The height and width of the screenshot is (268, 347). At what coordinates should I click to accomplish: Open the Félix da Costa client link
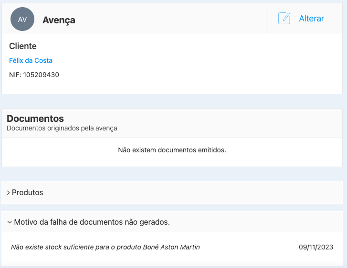pyautogui.click(x=31, y=60)
